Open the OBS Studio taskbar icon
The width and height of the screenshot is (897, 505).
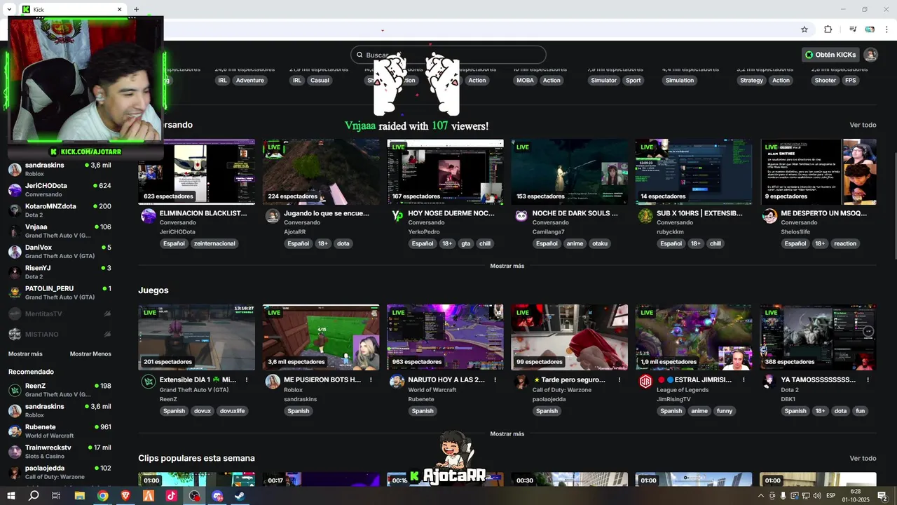194,496
